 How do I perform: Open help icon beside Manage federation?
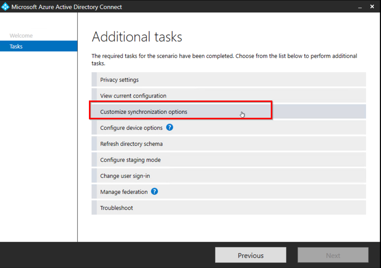(x=154, y=191)
